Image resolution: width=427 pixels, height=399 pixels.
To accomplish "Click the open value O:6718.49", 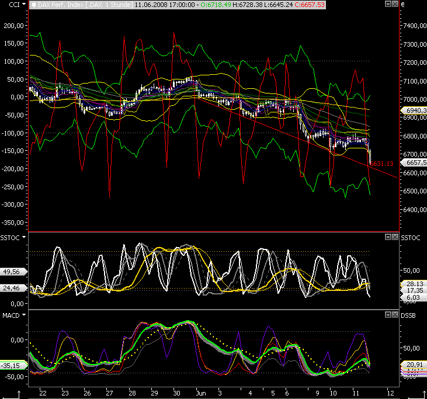I will 216,5.
